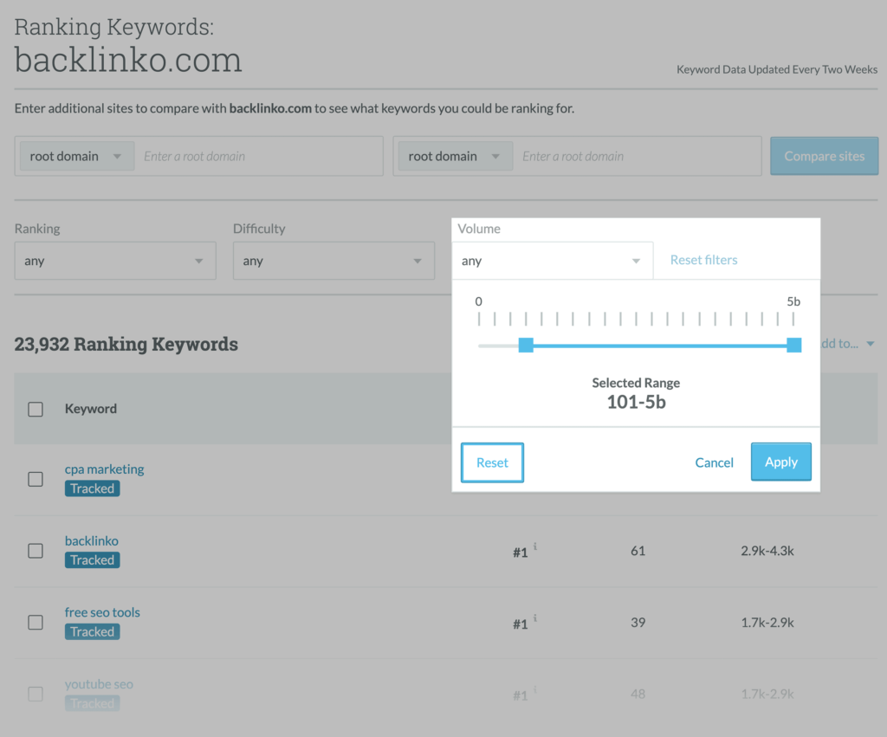Click the Tracked badge under free seo tools

92,632
